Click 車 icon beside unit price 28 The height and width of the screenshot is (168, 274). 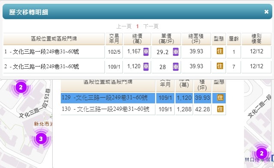[176, 67]
